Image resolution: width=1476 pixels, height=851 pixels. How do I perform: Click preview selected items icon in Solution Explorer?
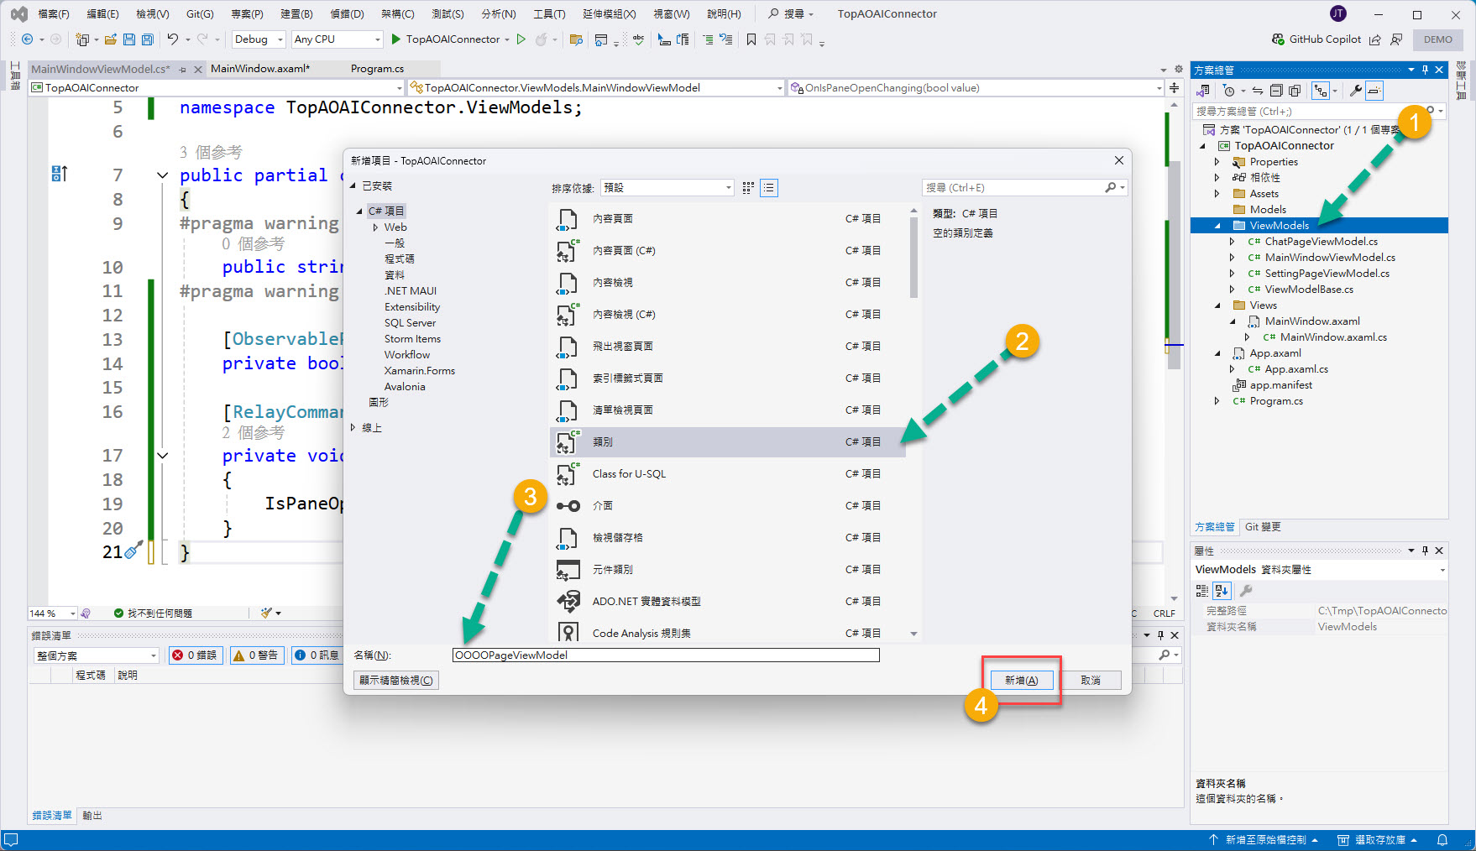tap(1374, 91)
